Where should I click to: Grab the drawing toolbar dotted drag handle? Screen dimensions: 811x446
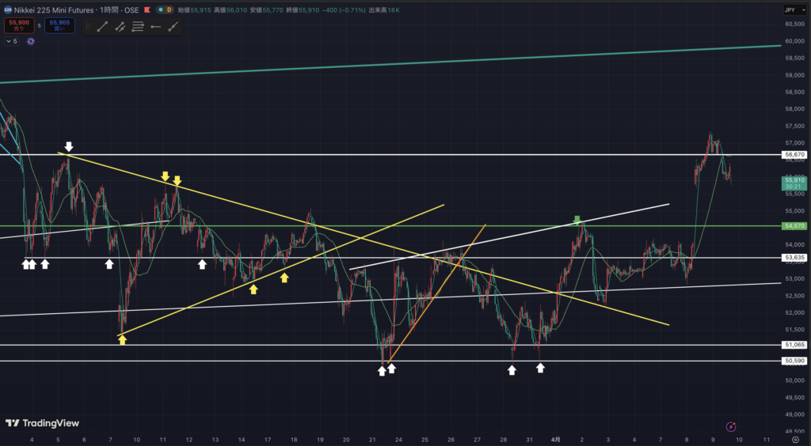(x=86, y=26)
